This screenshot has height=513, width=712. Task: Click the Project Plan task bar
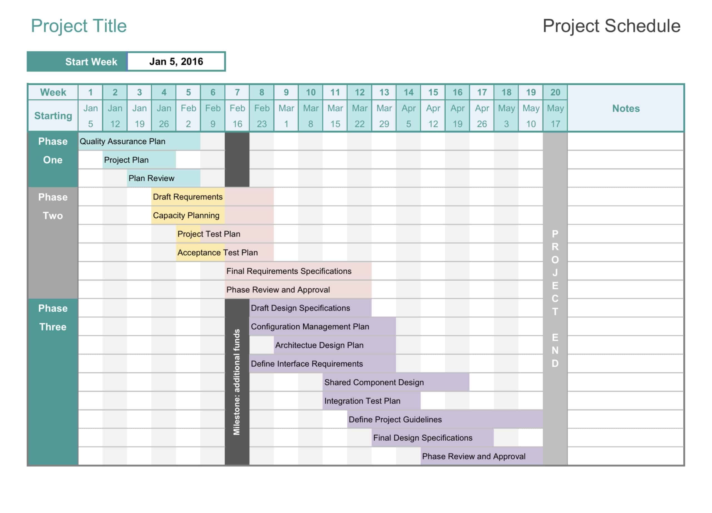pos(139,160)
